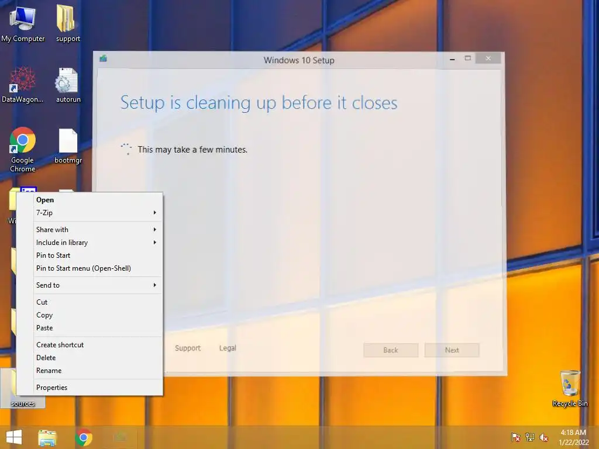Select the support folder icon
Viewport: 599px width, 449px height.
coord(68,23)
